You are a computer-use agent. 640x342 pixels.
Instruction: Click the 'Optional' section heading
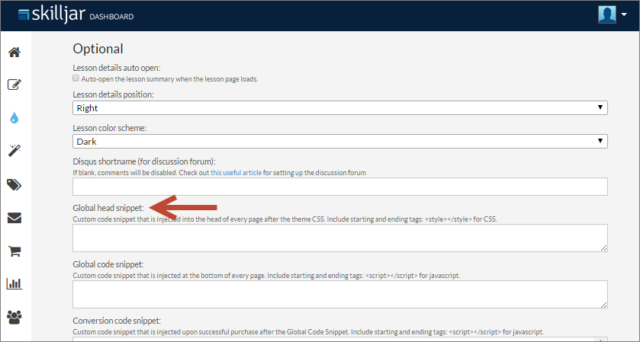(98, 49)
